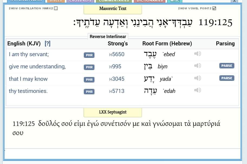247x164 pixels.
Task: Play audio pronunciation for biyn
Action: 197,66
